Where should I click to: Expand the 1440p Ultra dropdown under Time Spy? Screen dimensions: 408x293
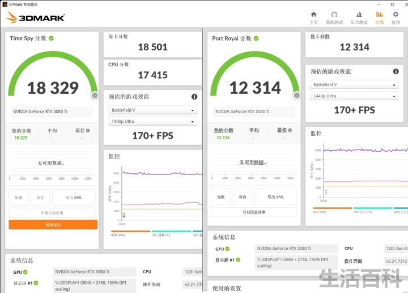coord(152,121)
